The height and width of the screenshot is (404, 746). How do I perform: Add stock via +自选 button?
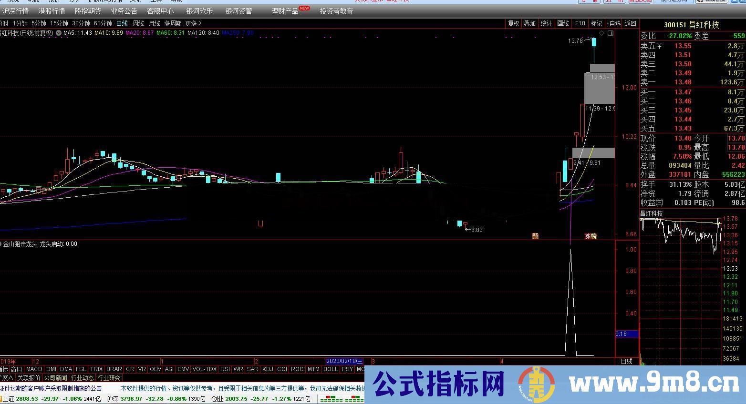point(613,23)
